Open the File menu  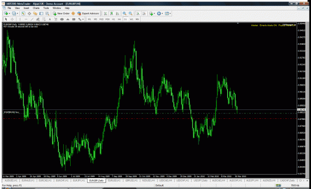coord(9,8)
